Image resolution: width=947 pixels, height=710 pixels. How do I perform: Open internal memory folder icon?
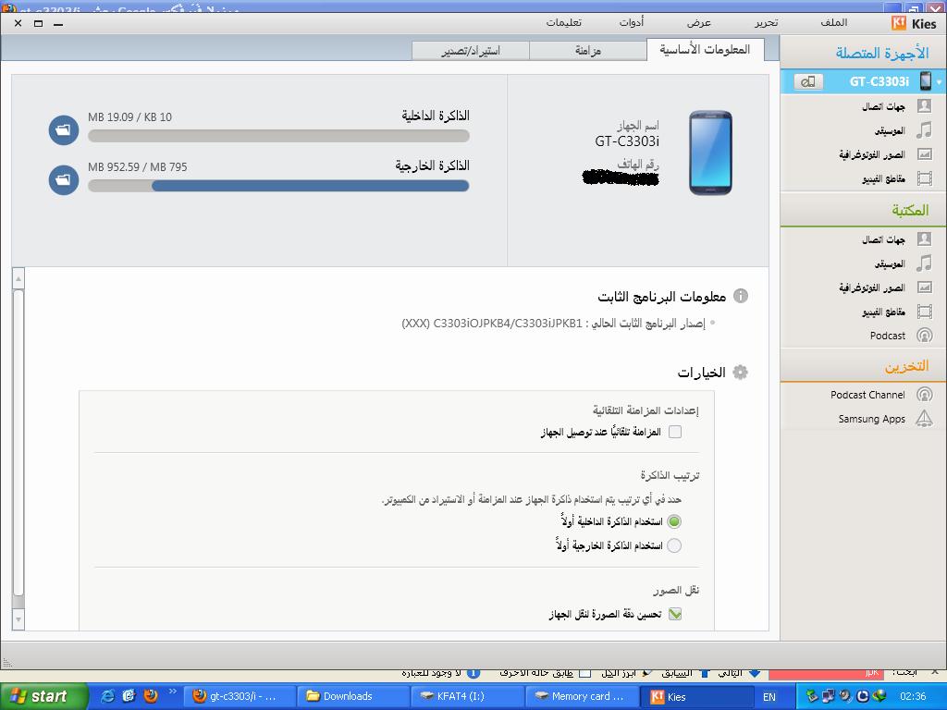pyautogui.click(x=64, y=129)
